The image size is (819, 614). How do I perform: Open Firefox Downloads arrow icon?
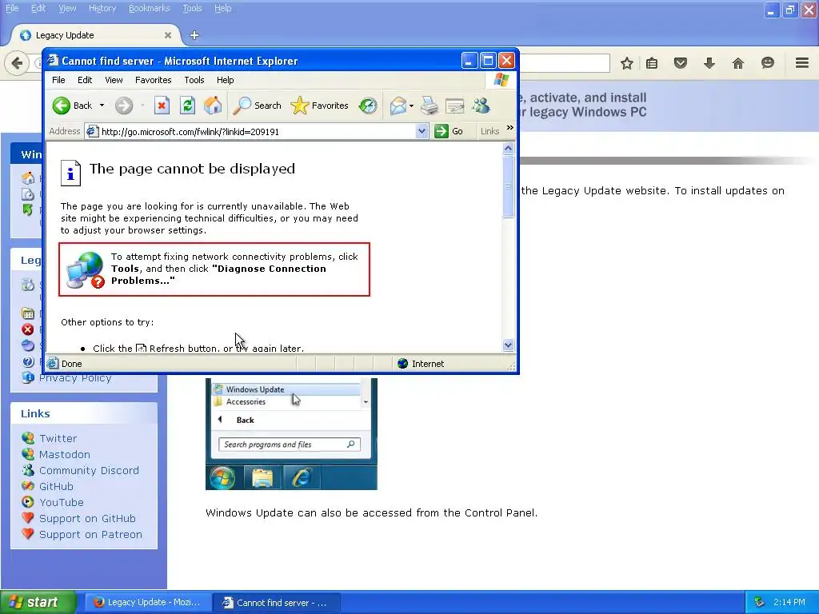[x=709, y=63]
